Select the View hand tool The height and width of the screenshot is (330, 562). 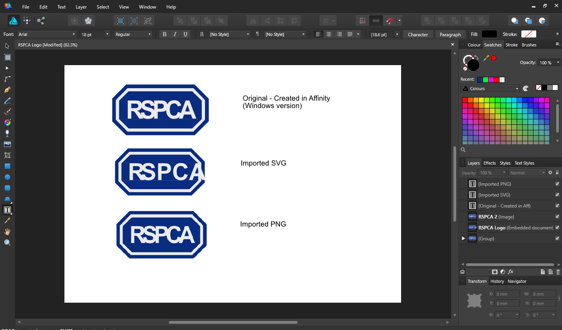tap(7, 232)
